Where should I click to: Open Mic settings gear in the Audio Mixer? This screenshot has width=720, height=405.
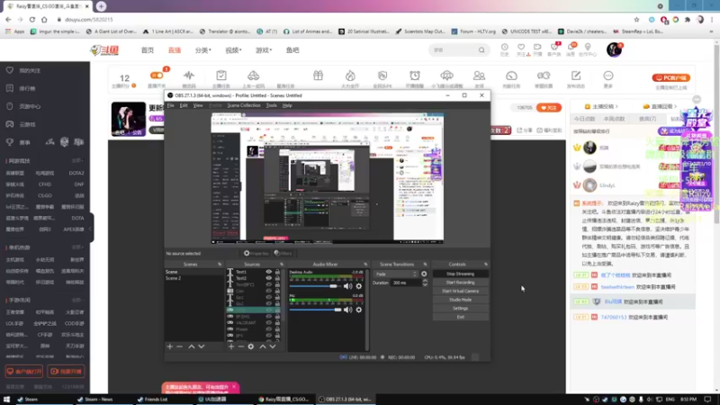click(358, 310)
